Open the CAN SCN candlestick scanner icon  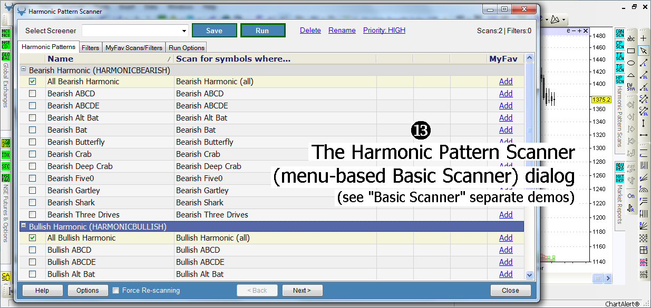click(x=619, y=33)
